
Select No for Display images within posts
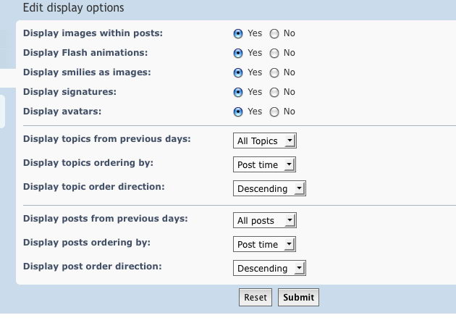click(274, 34)
